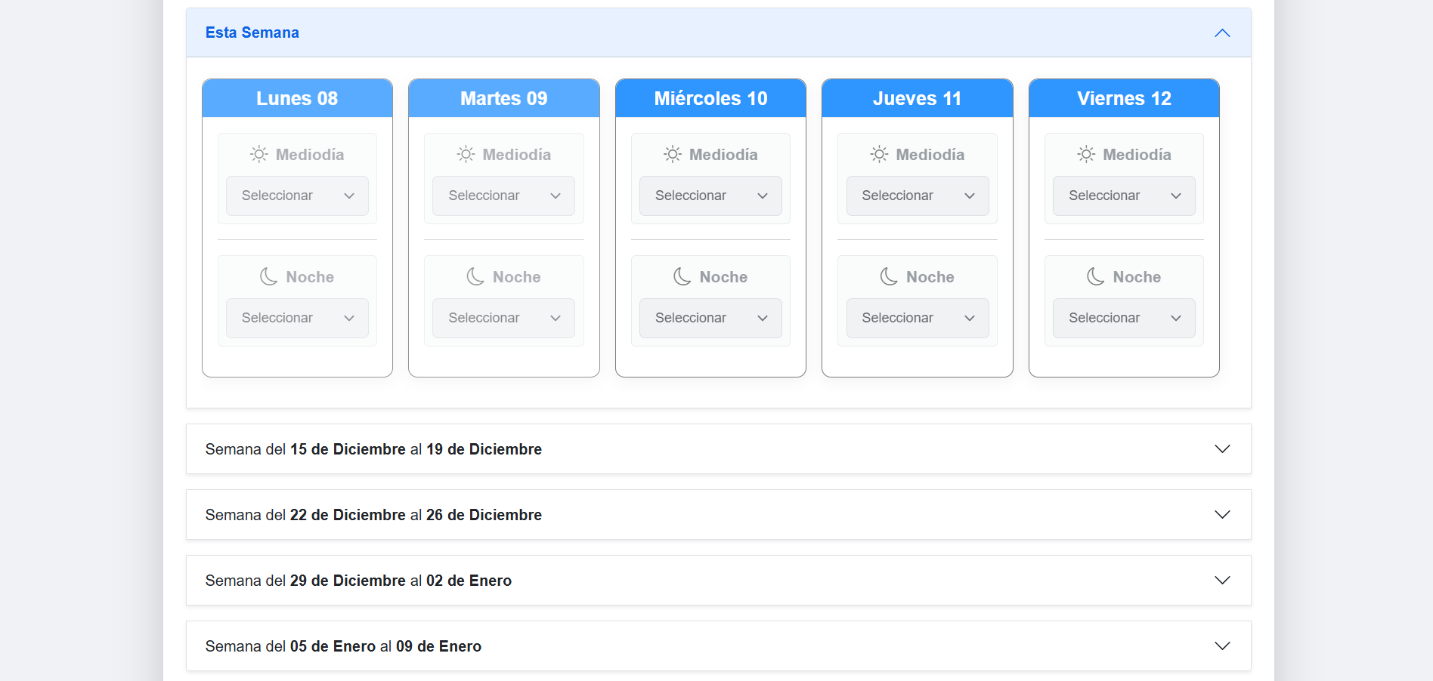Select the Miércoles 10 day header
The width and height of the screenshot is (1433, 681).
[710, 99]
